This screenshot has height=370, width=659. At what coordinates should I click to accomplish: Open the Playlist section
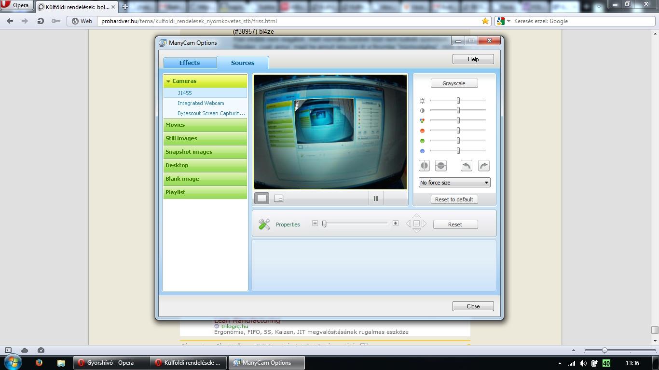(x=205, y=192)
